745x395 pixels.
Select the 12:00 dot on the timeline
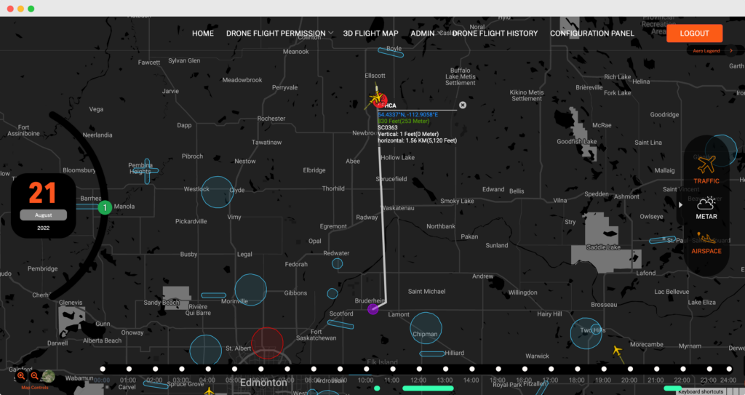[x=419, y=369]
